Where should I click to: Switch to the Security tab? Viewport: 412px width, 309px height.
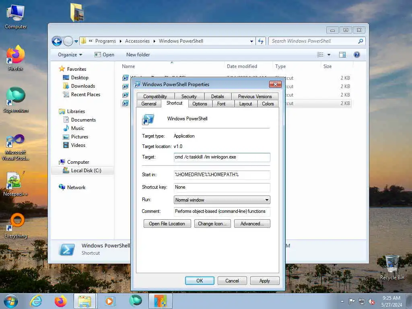point(189,97)
